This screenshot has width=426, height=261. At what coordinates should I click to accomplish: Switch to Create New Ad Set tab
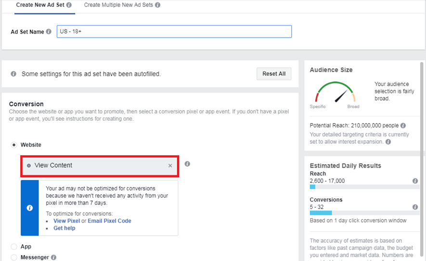(x=40, y=5)
